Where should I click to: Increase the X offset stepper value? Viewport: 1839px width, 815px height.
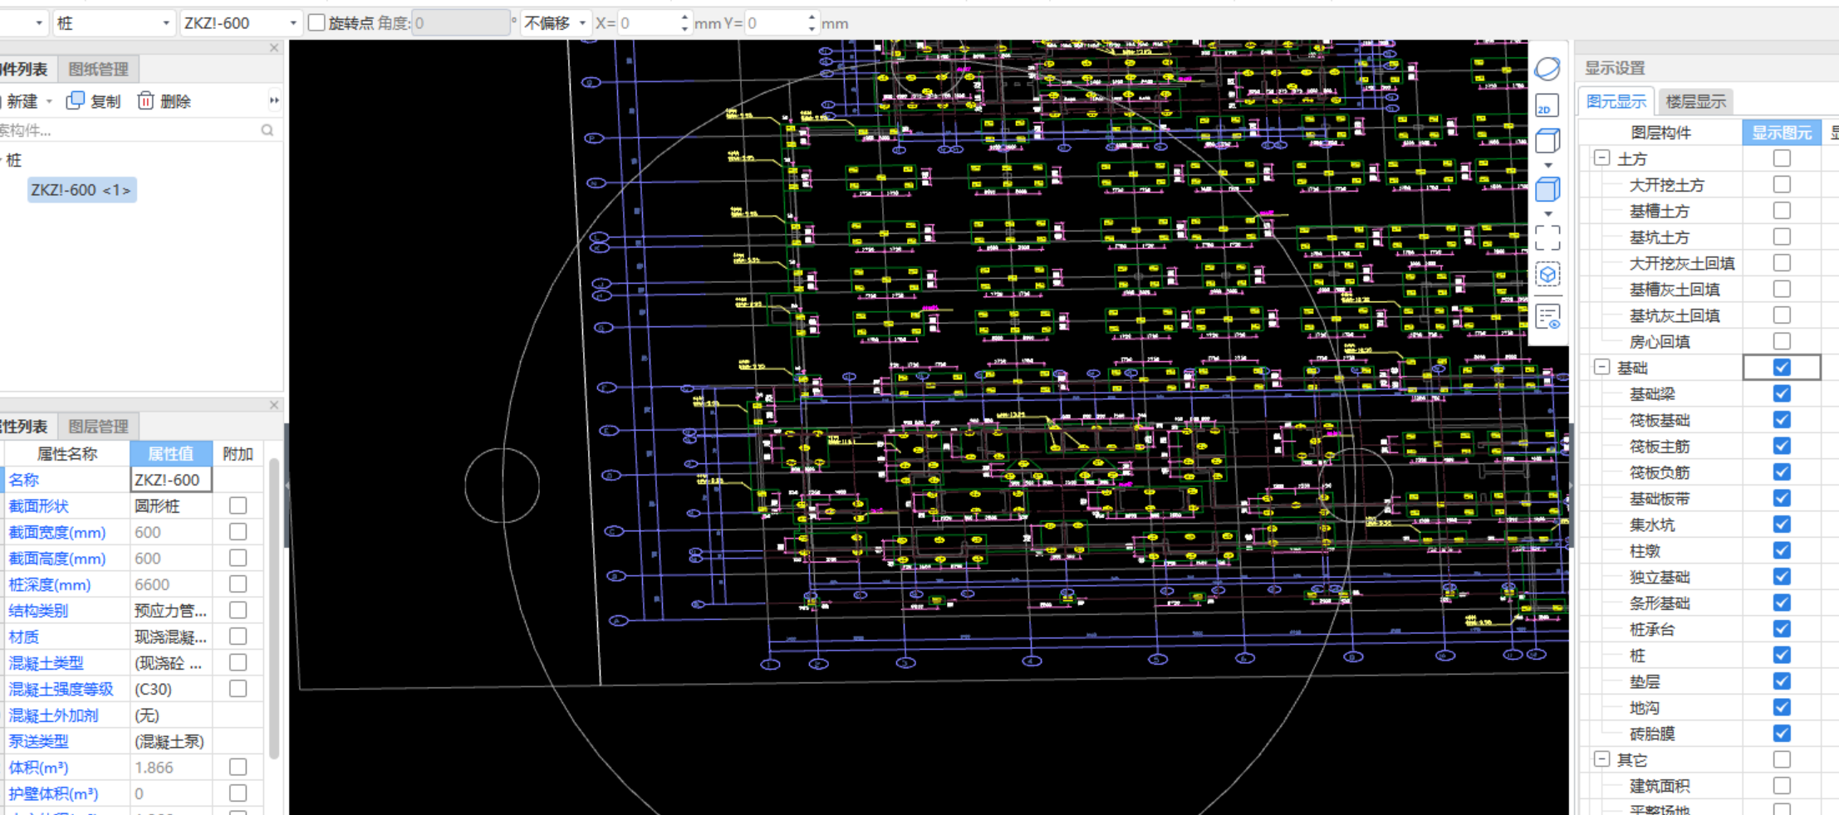click(684, 17)
